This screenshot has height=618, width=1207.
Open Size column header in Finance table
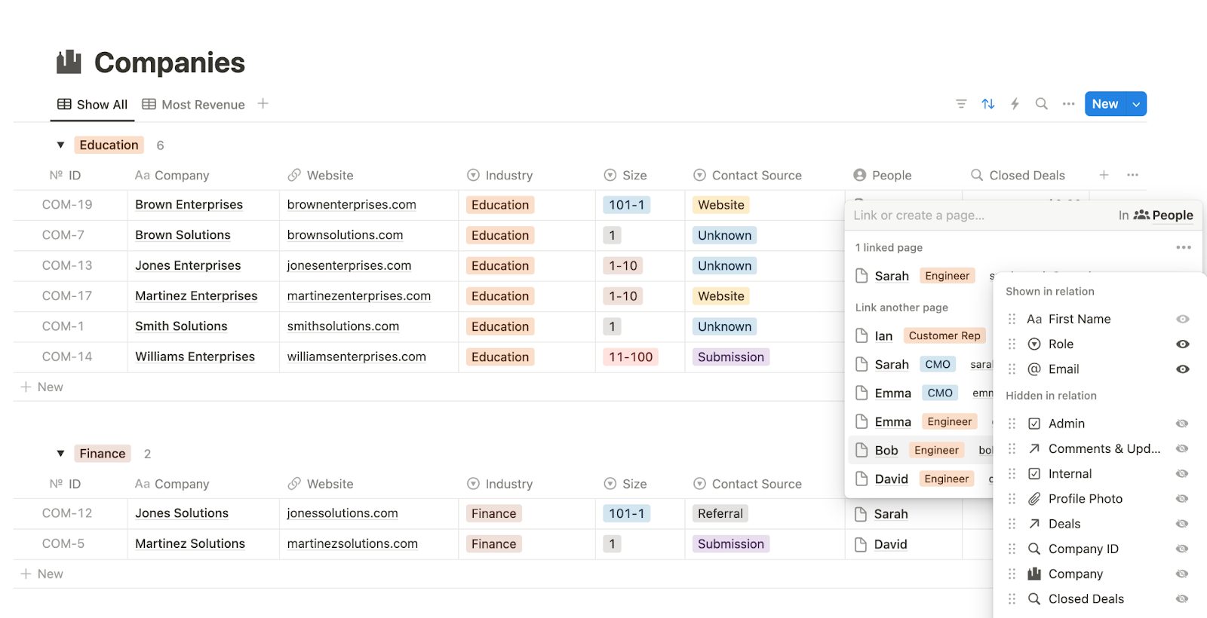(625, 484)
